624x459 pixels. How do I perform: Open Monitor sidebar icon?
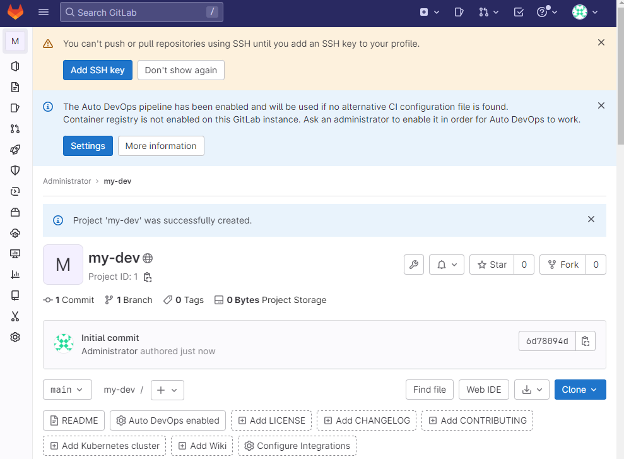click(15, 254)
